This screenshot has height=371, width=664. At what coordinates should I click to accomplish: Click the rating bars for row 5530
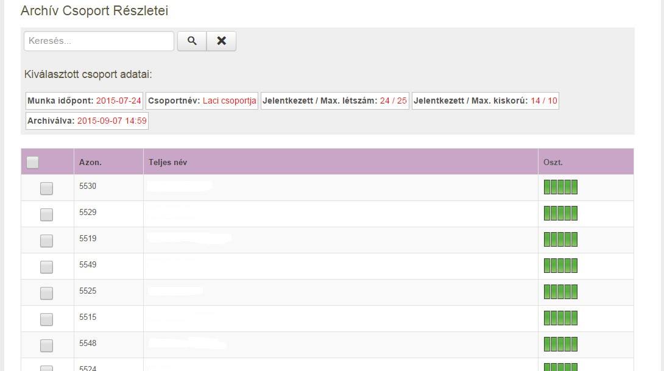tap(560, 187)
